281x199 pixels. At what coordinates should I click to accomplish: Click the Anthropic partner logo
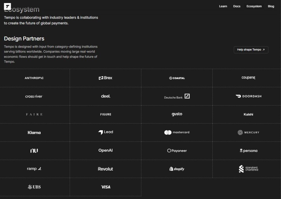34,78
